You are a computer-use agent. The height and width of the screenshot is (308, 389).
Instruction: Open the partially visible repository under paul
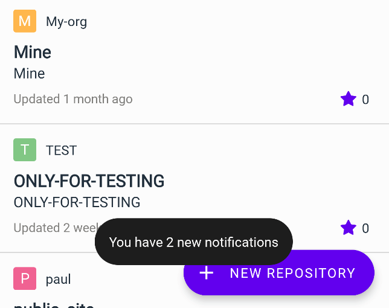point(54,305)
